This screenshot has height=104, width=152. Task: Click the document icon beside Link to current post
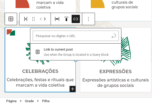(38, 52)
